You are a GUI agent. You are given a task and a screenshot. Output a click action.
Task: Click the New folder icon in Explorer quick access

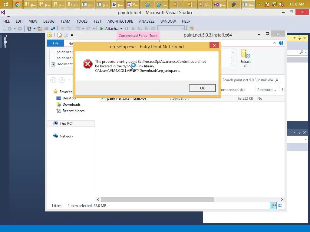[x=66, y=35]
